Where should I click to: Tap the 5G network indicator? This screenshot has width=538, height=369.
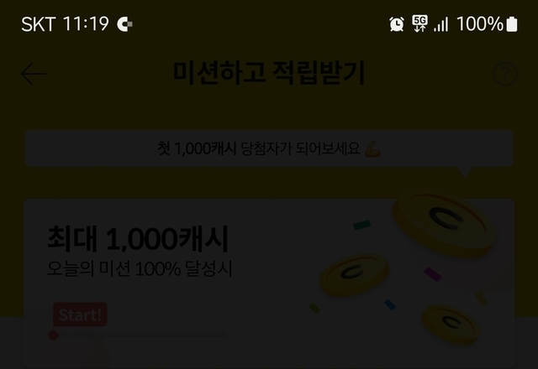pos(419,23)
